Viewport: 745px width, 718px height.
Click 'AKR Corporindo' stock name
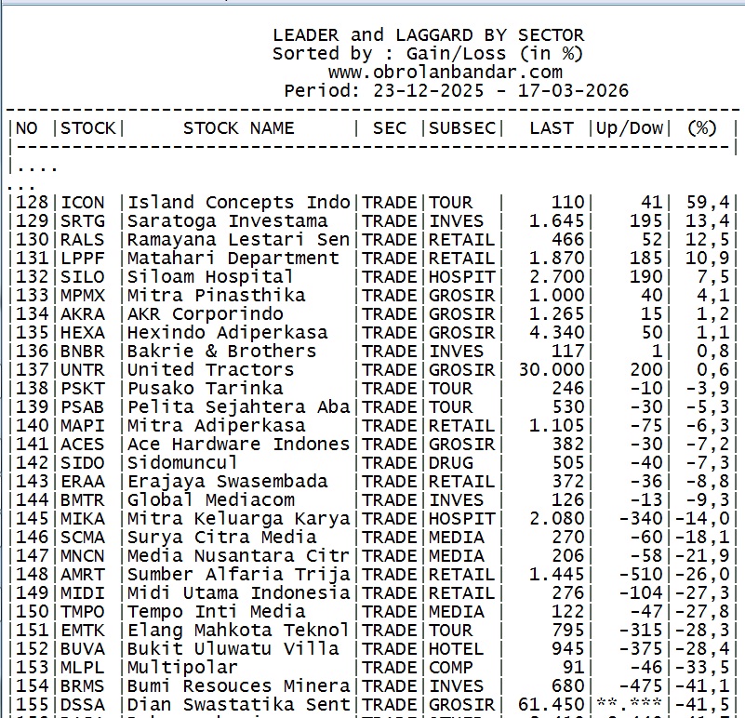tap(206, 314)
